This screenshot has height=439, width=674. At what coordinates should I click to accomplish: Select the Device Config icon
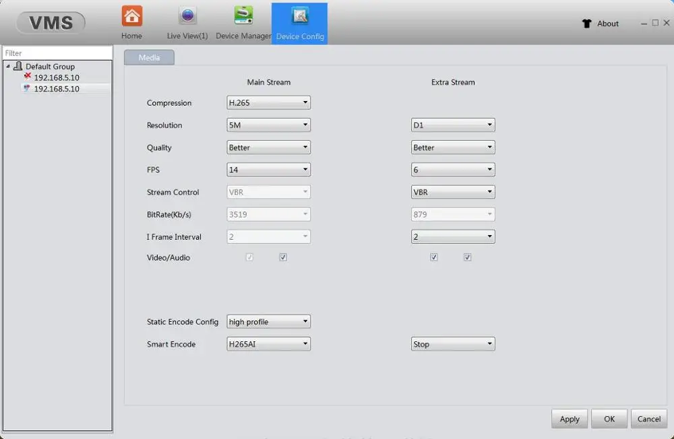300,16
